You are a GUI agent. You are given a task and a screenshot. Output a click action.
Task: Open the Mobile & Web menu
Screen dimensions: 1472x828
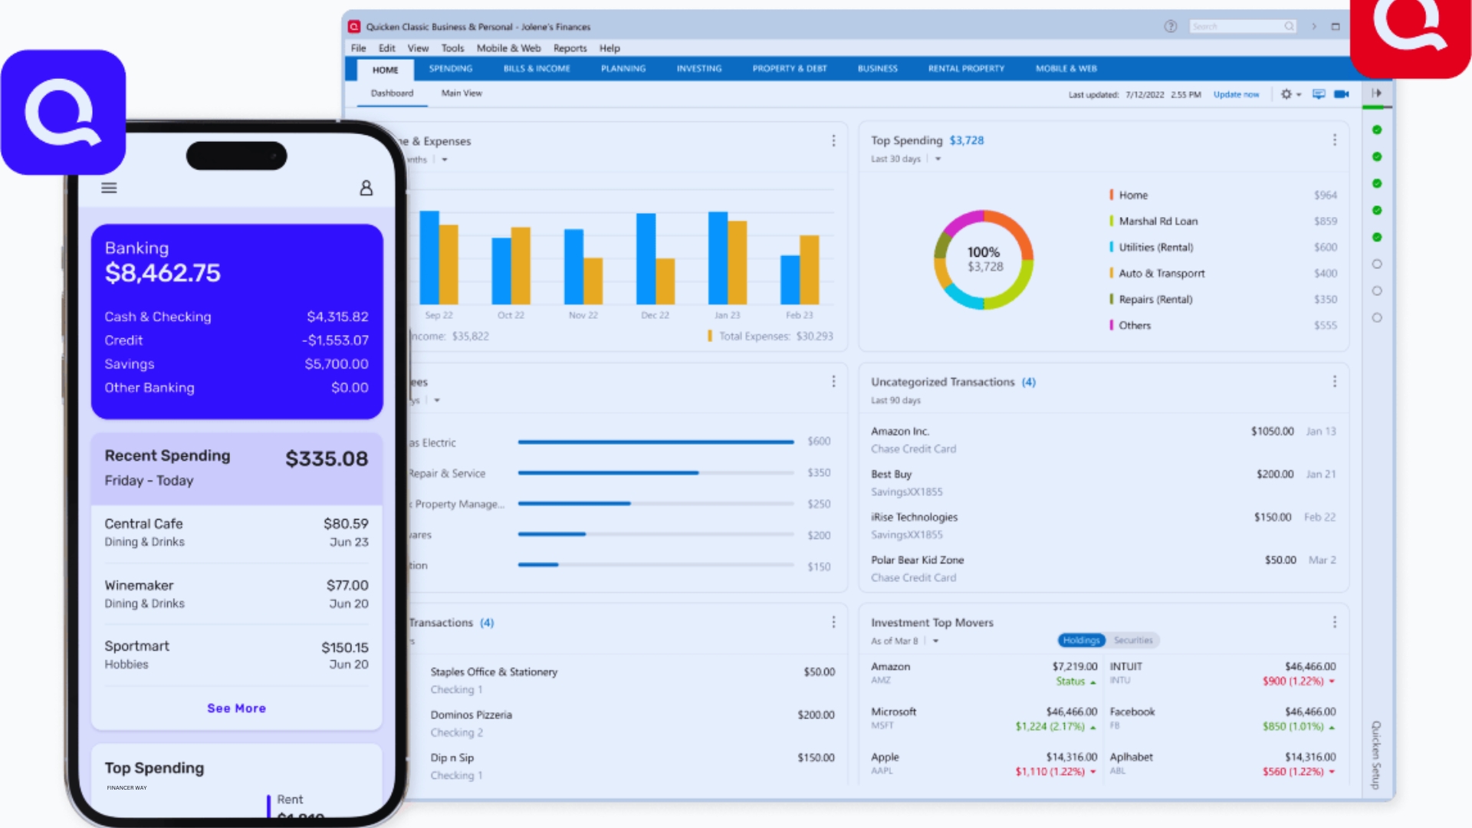pos(508,48)
